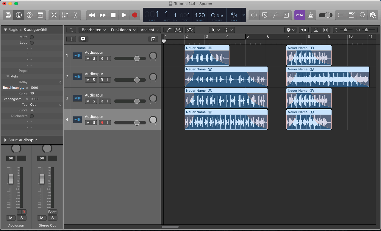
Task: Enable the Mute checkbox in Region inspector
Action: click(x=32, y=37)
